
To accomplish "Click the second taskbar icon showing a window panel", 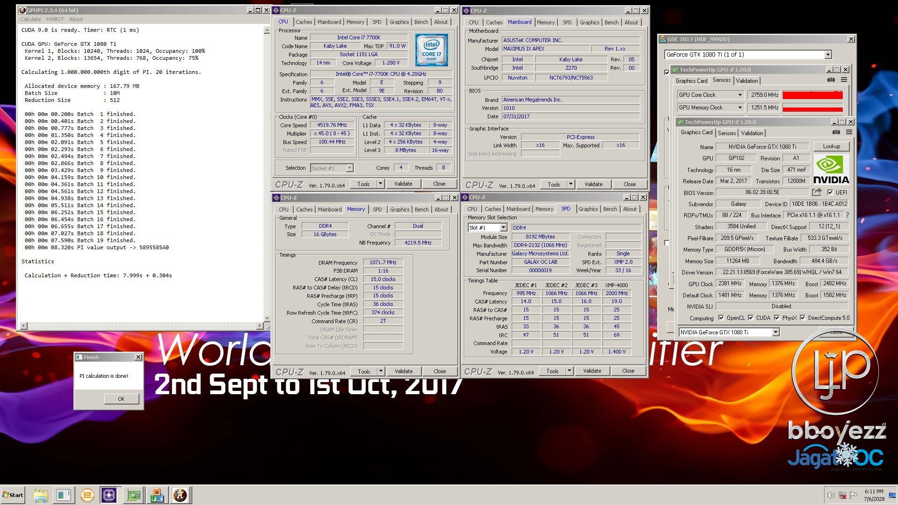I will pos(64,495).
